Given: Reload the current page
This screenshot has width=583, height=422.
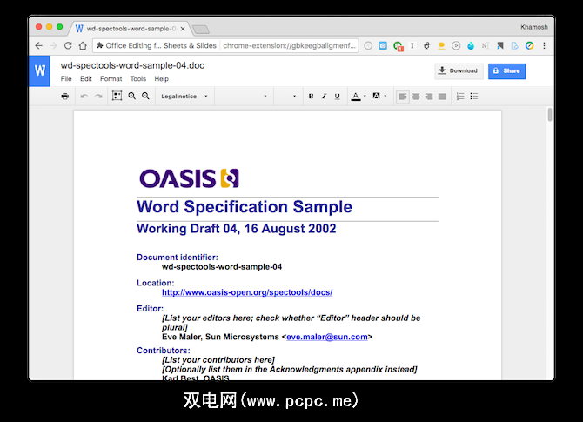Looking at the screenshot, I should click(x=68, y=46).
